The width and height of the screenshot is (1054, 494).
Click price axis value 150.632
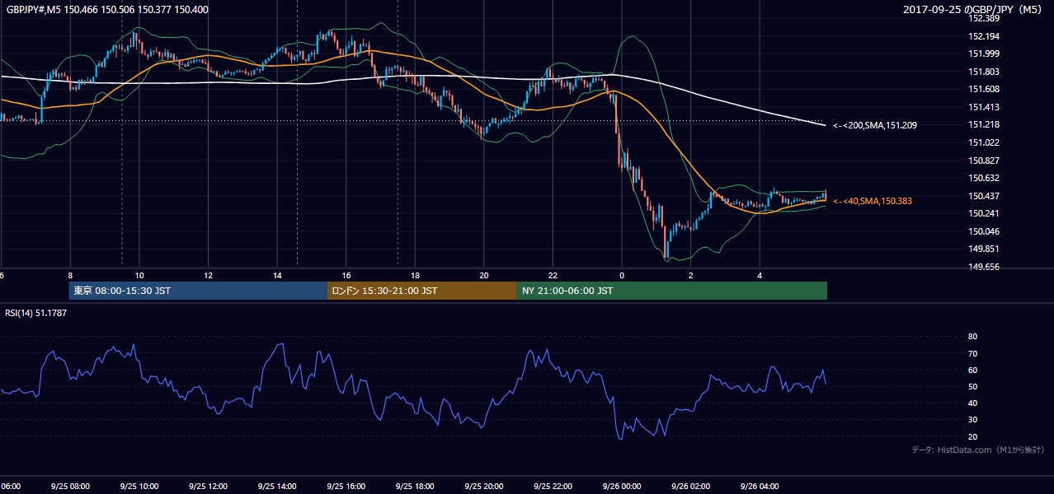pos(983,178)
